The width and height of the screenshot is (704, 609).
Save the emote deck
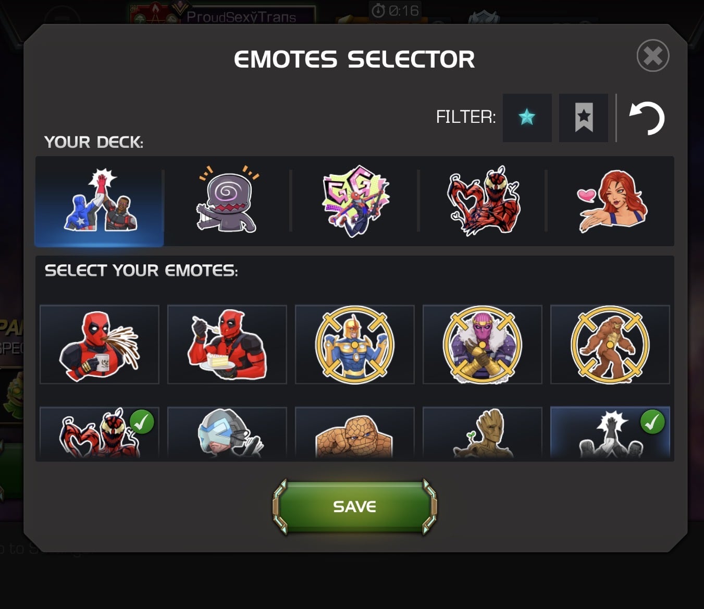355,506
